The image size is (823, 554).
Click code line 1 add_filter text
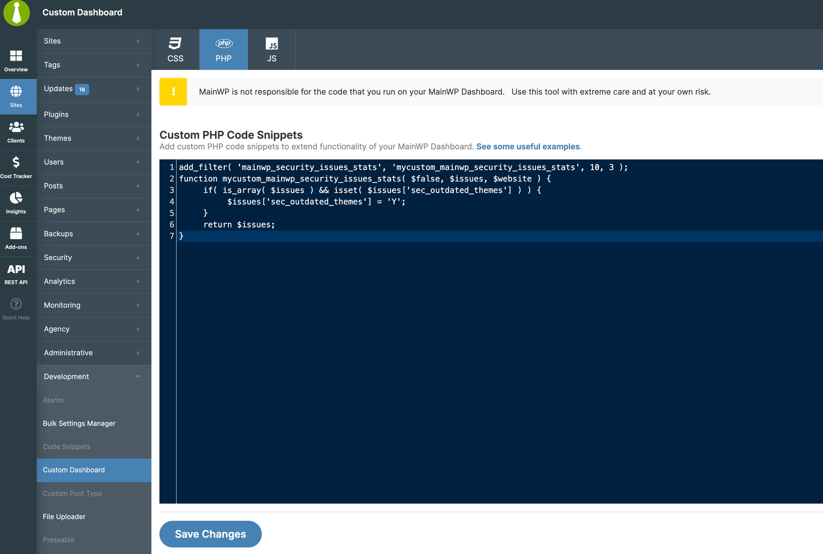(x=403, y=167)
